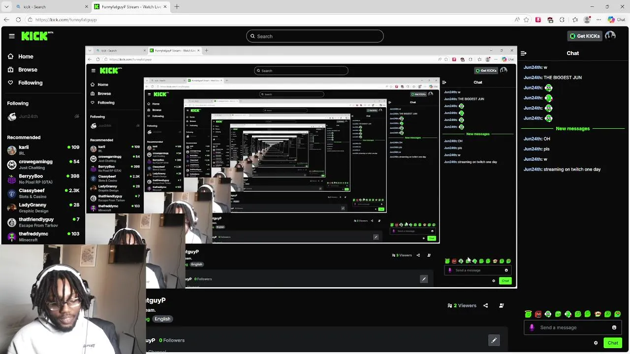The width and height of the screenshot is (630, 354).
Task: Refresh the browser page
Action: [18, 20]
